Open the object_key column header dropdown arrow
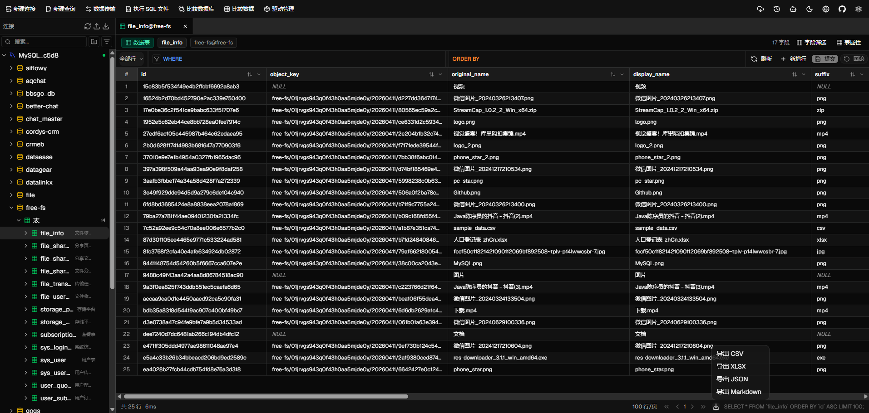 coord(440,74)
